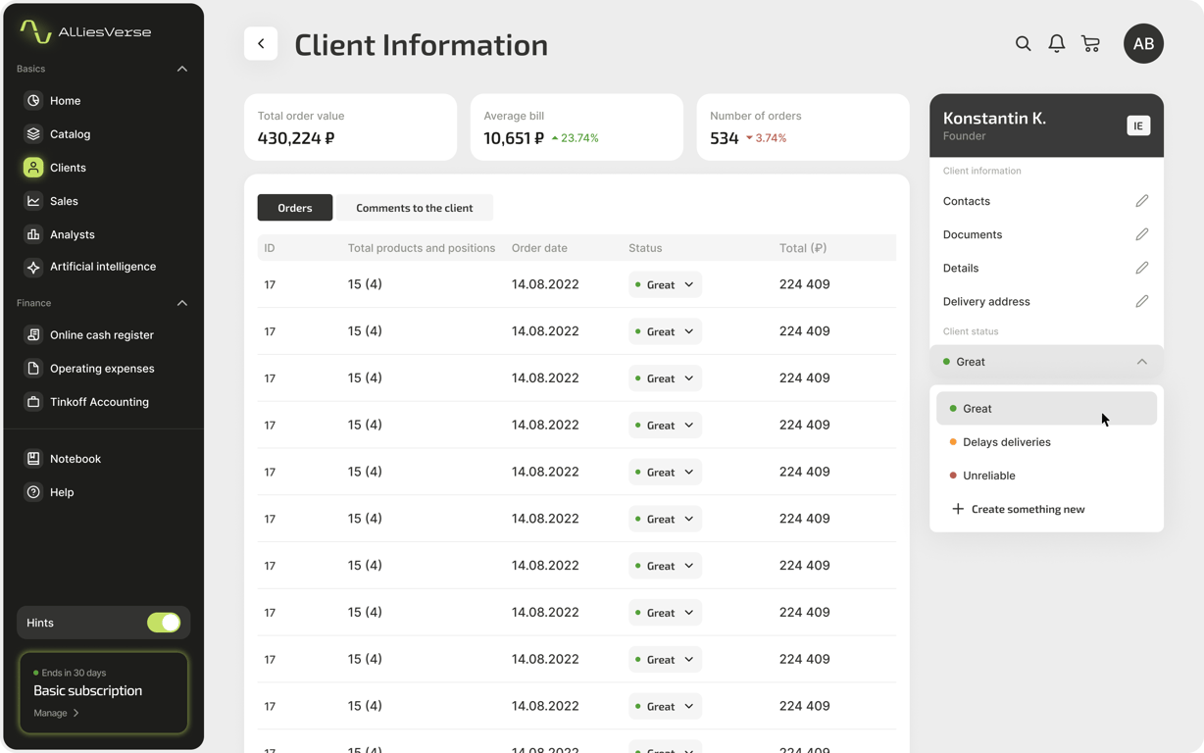The width and height of the screenshot is (1204, 753).
Task: Open the Status dropdown in second order row
Action: point(665,331)
